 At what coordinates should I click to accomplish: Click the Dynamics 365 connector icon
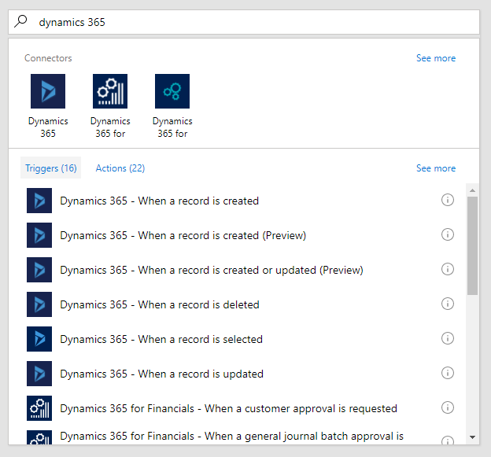[x=48, y=91]
